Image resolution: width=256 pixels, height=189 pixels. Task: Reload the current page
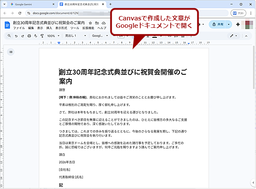click(20, 13)
